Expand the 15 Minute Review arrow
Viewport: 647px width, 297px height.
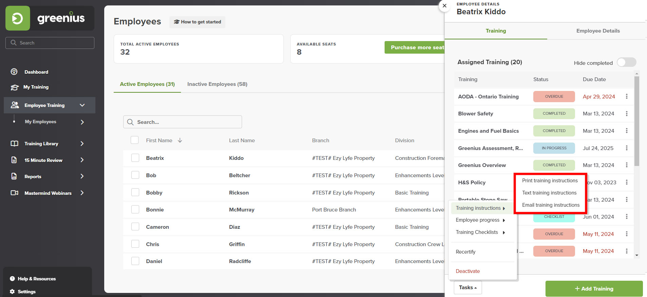[82, 160]
